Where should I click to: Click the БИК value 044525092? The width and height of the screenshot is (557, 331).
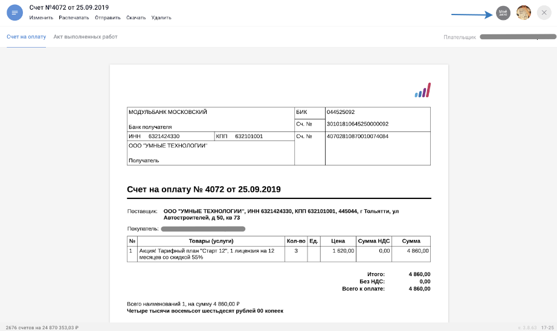tap(341, 112)
